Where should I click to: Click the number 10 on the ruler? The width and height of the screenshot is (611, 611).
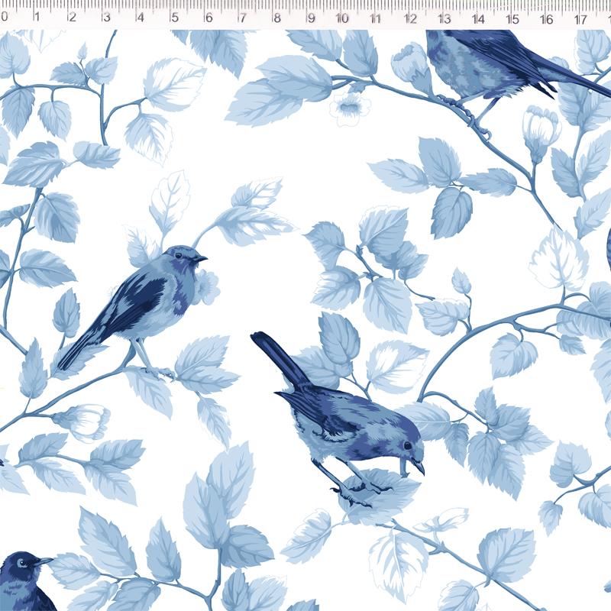tap(342, 17)
